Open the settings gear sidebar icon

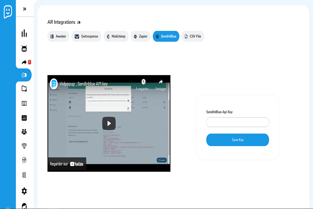pyautogui.click(x=24, y=191)
